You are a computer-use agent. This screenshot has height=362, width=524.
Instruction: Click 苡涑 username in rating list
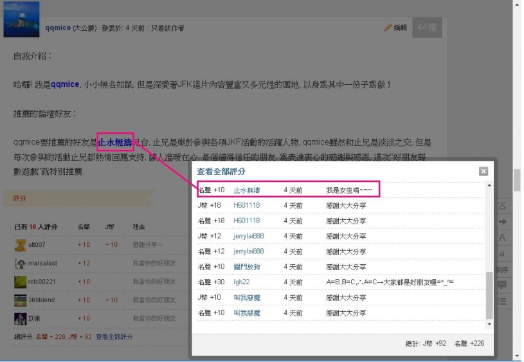tap(34, 318)
